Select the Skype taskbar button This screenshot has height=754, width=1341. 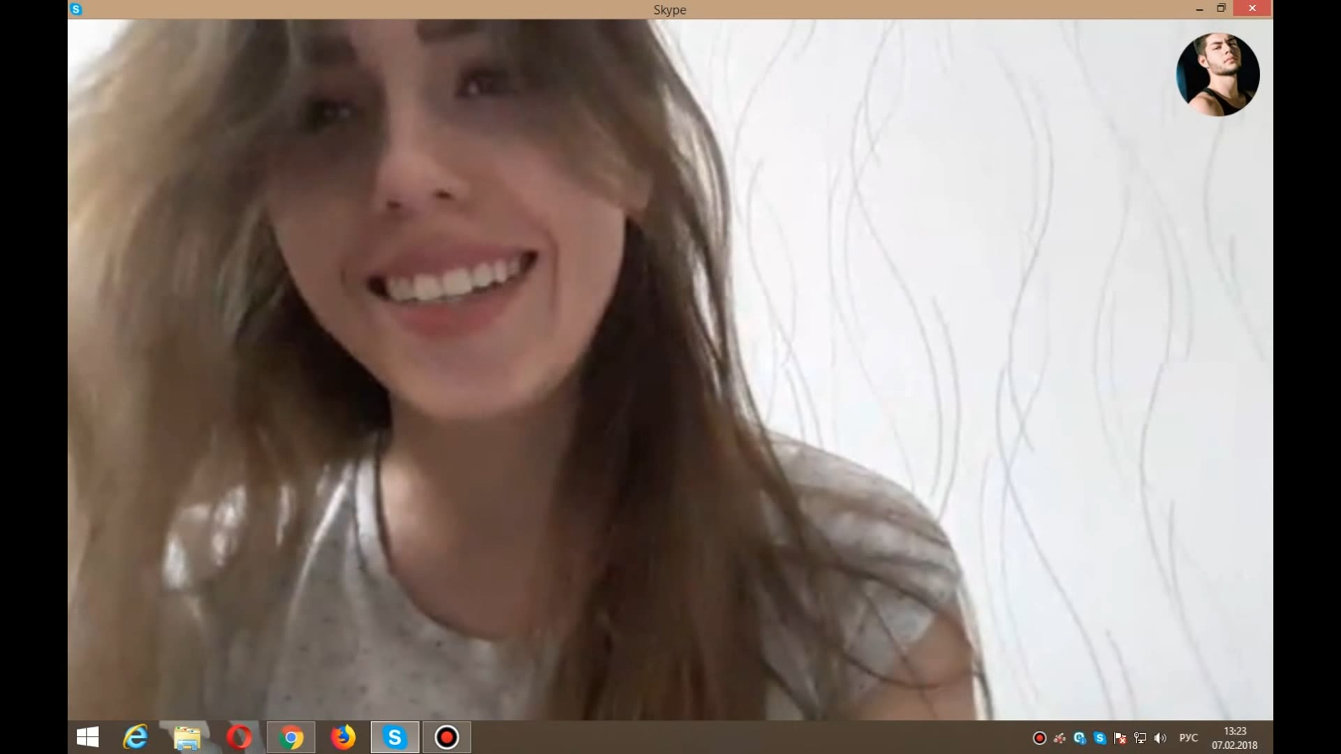pyautogui.click(x=395, y=737)
